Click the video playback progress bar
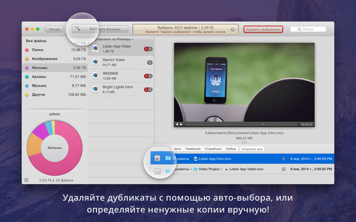This screenshot has height=222, width=356. coord(240,124)
